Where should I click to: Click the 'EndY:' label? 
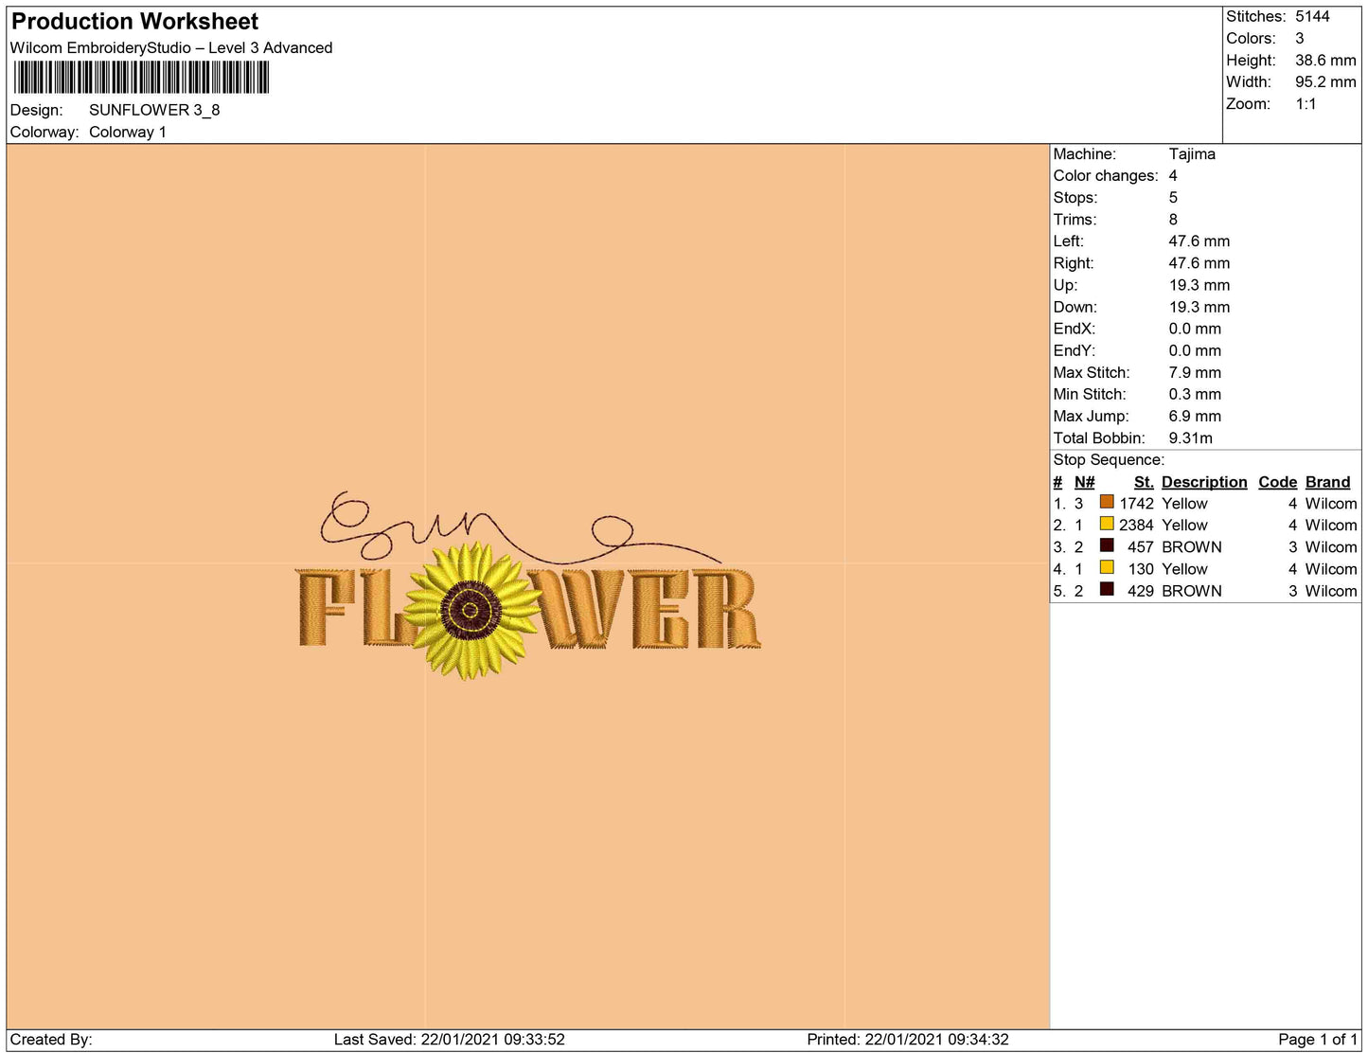[1075, 349]
